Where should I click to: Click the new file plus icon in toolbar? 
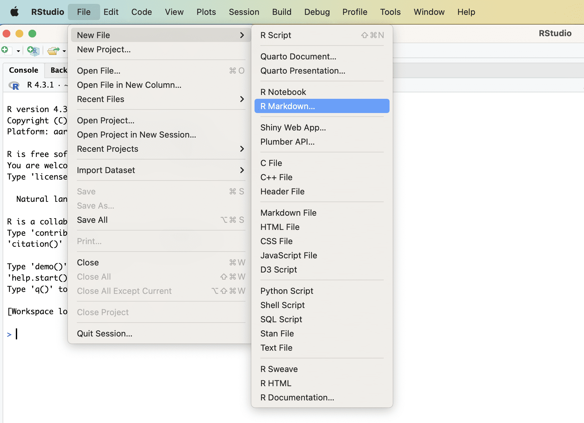(6, 50)
